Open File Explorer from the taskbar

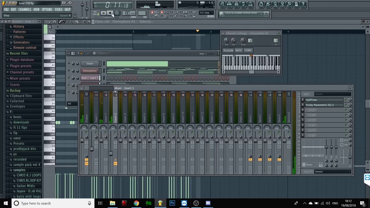pos(112,203)
